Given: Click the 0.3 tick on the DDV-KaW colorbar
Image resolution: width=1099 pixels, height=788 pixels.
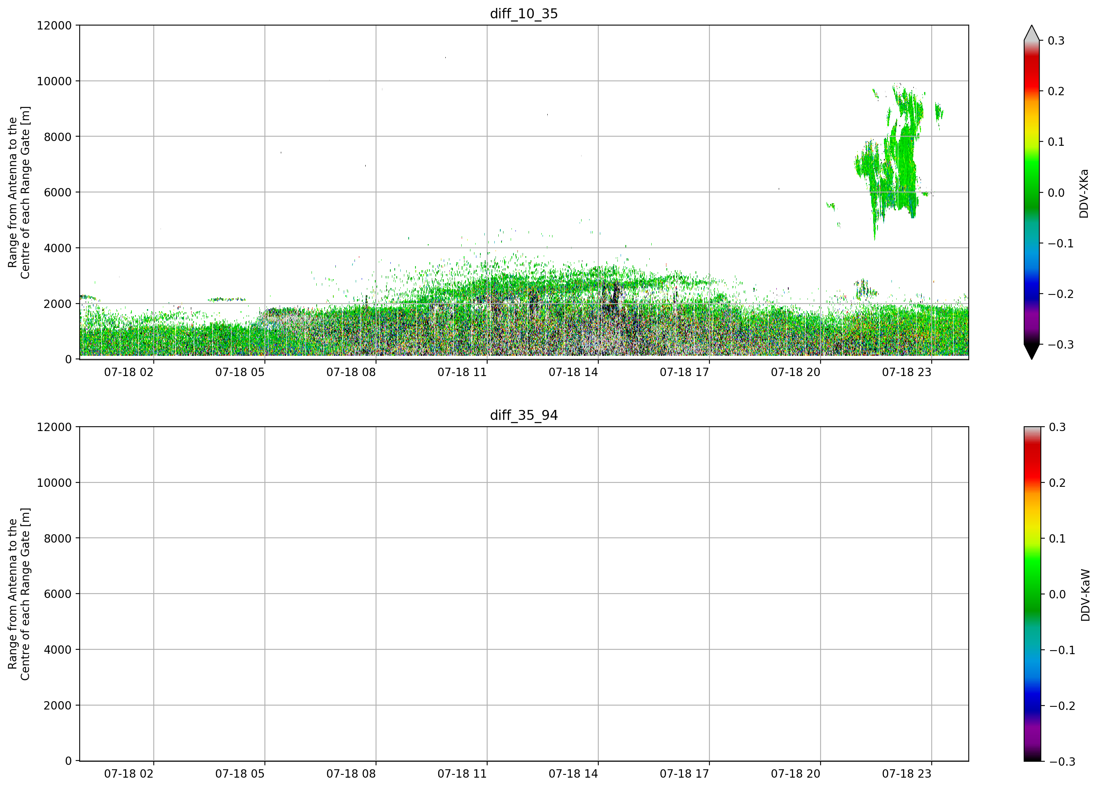Looking at the screenshot, I should tap(1057, 427).
